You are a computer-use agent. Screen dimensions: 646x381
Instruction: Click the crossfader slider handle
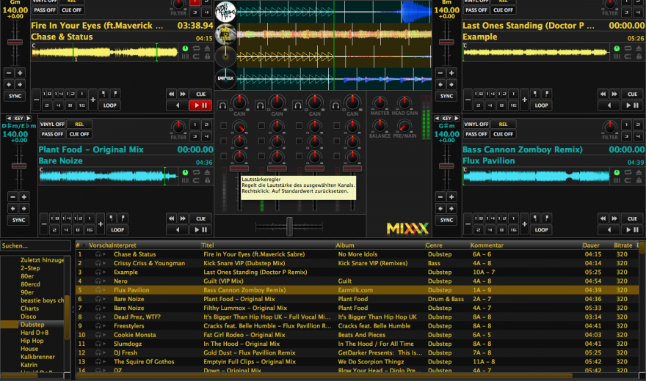click(289, 226)
